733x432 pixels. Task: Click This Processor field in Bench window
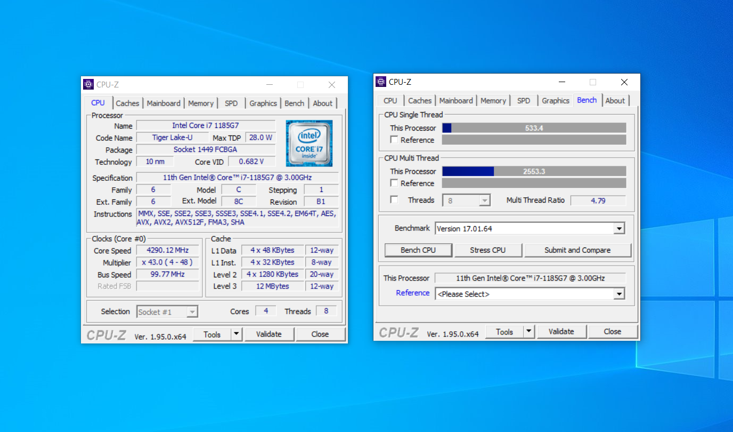pos(530,278)
